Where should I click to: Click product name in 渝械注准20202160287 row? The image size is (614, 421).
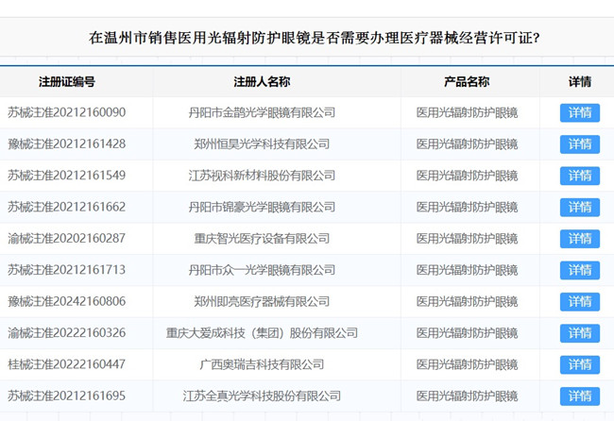(467, 239)
